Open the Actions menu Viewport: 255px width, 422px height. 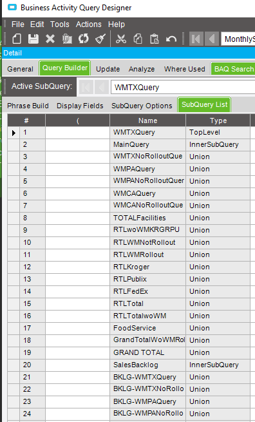click(88, 24)
